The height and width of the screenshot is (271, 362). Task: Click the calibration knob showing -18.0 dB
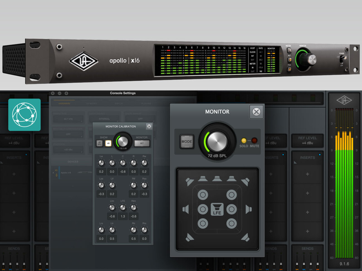(123, 141)
